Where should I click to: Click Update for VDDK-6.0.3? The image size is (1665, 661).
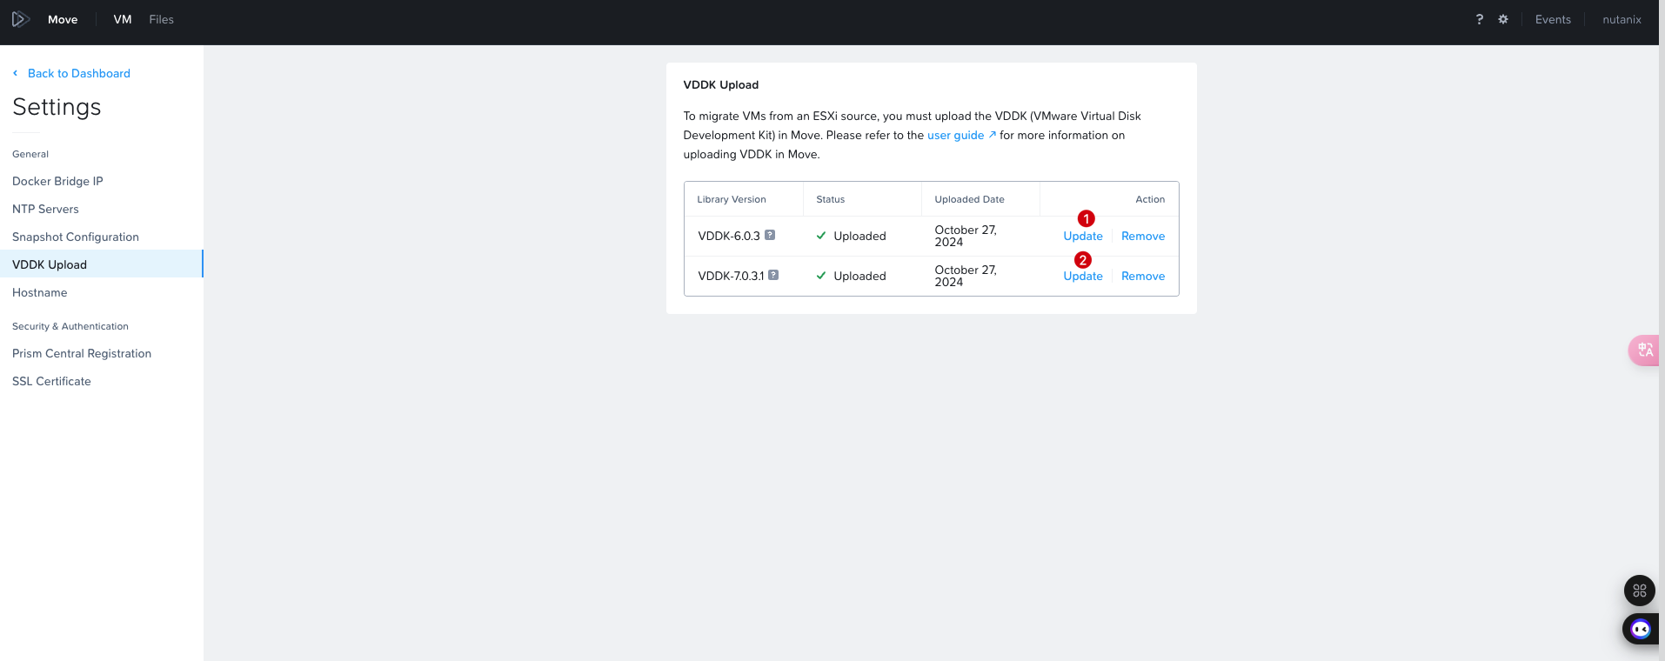point(1083,236)
